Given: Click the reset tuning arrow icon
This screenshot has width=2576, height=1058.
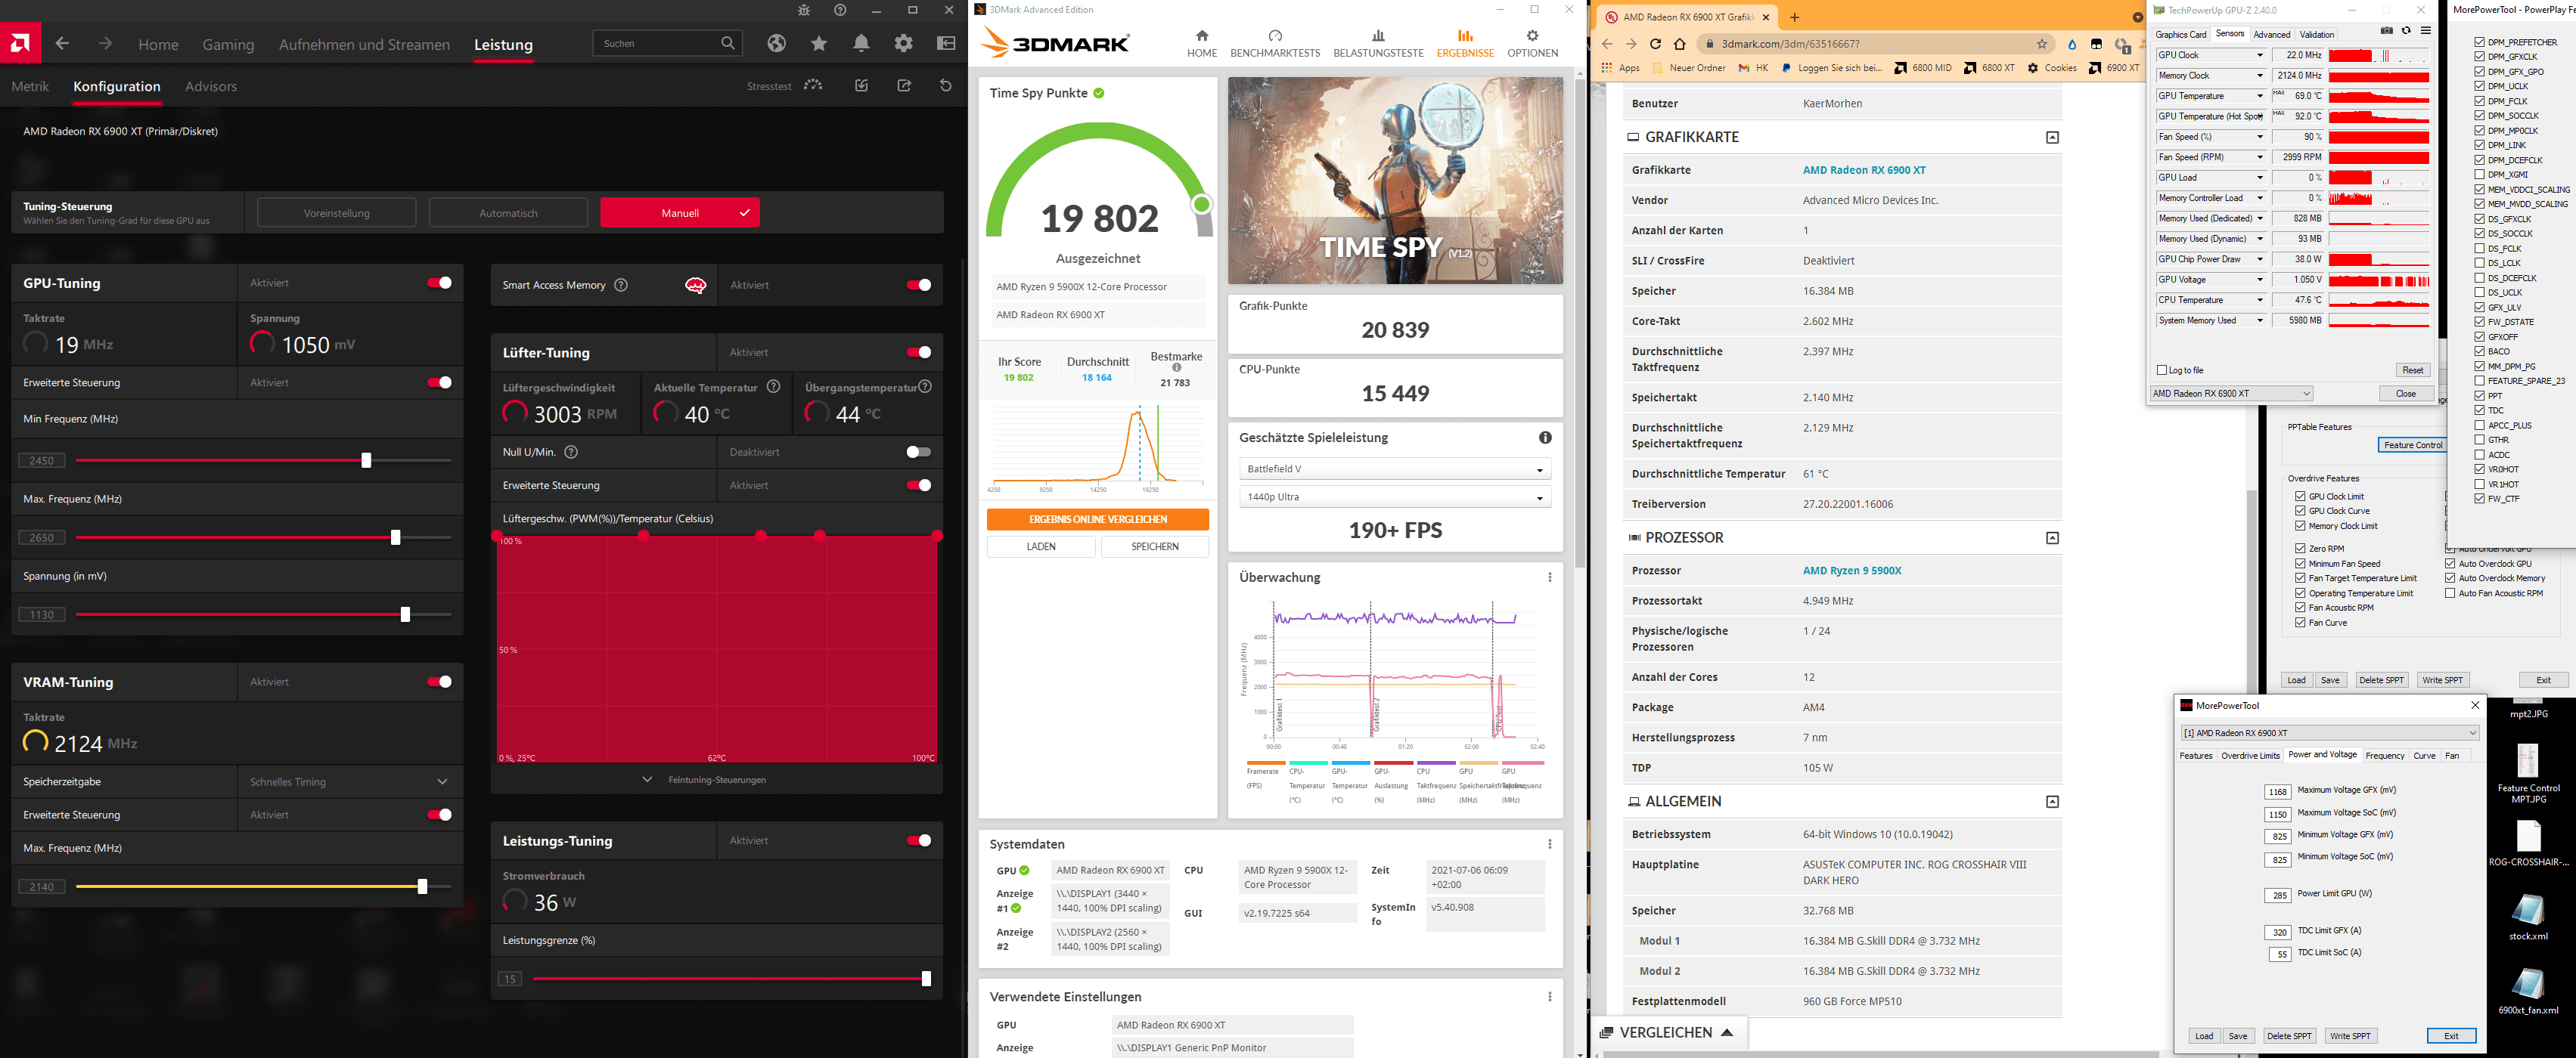Looking at the screenshot, I should pyautogui.click(x=945, y=86).
